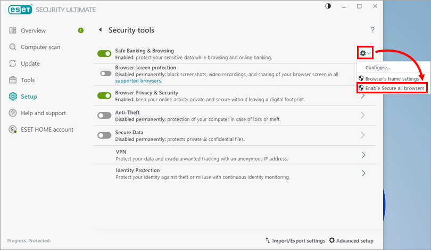Click the Help and support question icon
Image resolution: width=431 pixels, height=250 pixels.
[x=13, y=113]
